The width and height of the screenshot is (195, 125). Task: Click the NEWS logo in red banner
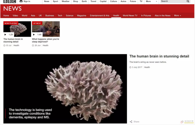pos(12,9)
